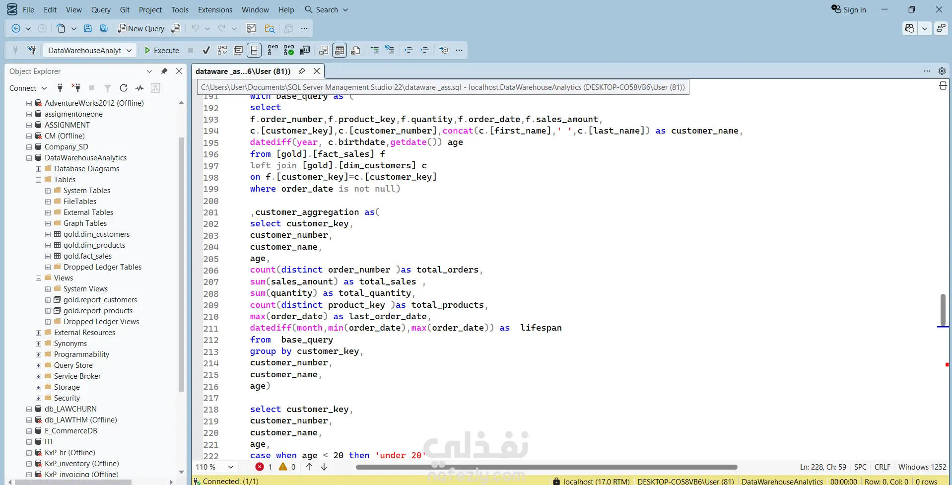Pin the Object Explorer panel
This screenshot has width=952, height=485.
click(164, 71)
